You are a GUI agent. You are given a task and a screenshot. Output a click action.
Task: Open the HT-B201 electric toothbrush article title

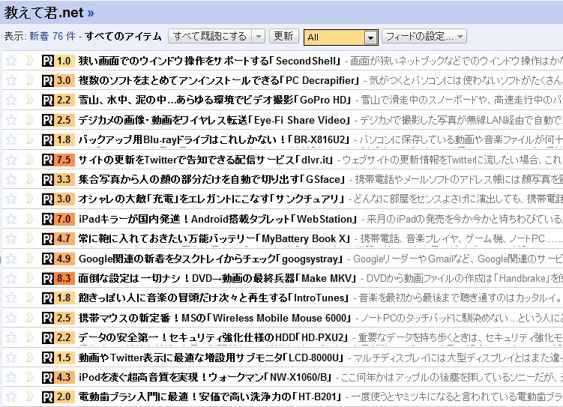coord(210,397)
